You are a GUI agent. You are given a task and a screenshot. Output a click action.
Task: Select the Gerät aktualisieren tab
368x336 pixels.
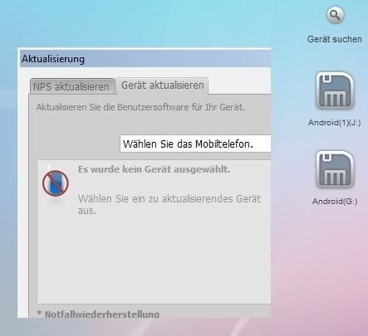[163, 85]
